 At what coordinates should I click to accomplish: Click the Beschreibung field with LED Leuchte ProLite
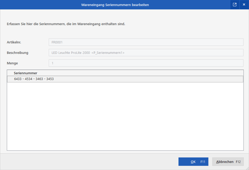click(146, 53)
